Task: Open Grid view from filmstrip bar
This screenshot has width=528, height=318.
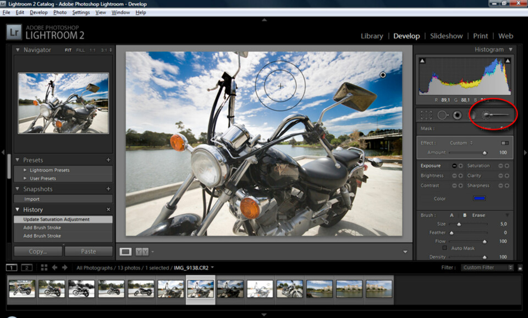Action: (x=44, y=267)
